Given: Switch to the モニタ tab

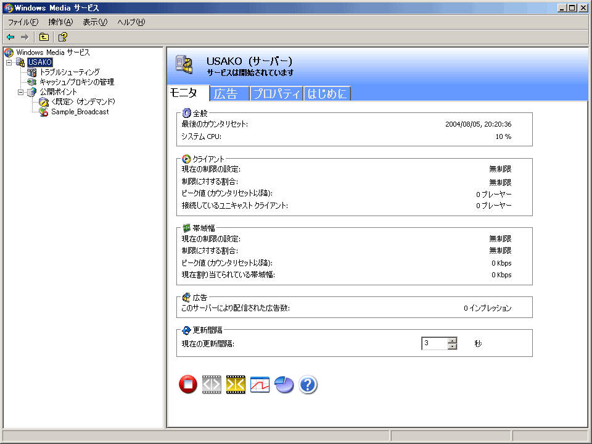Looking at the screenshot, I should [x=188, y=93].
